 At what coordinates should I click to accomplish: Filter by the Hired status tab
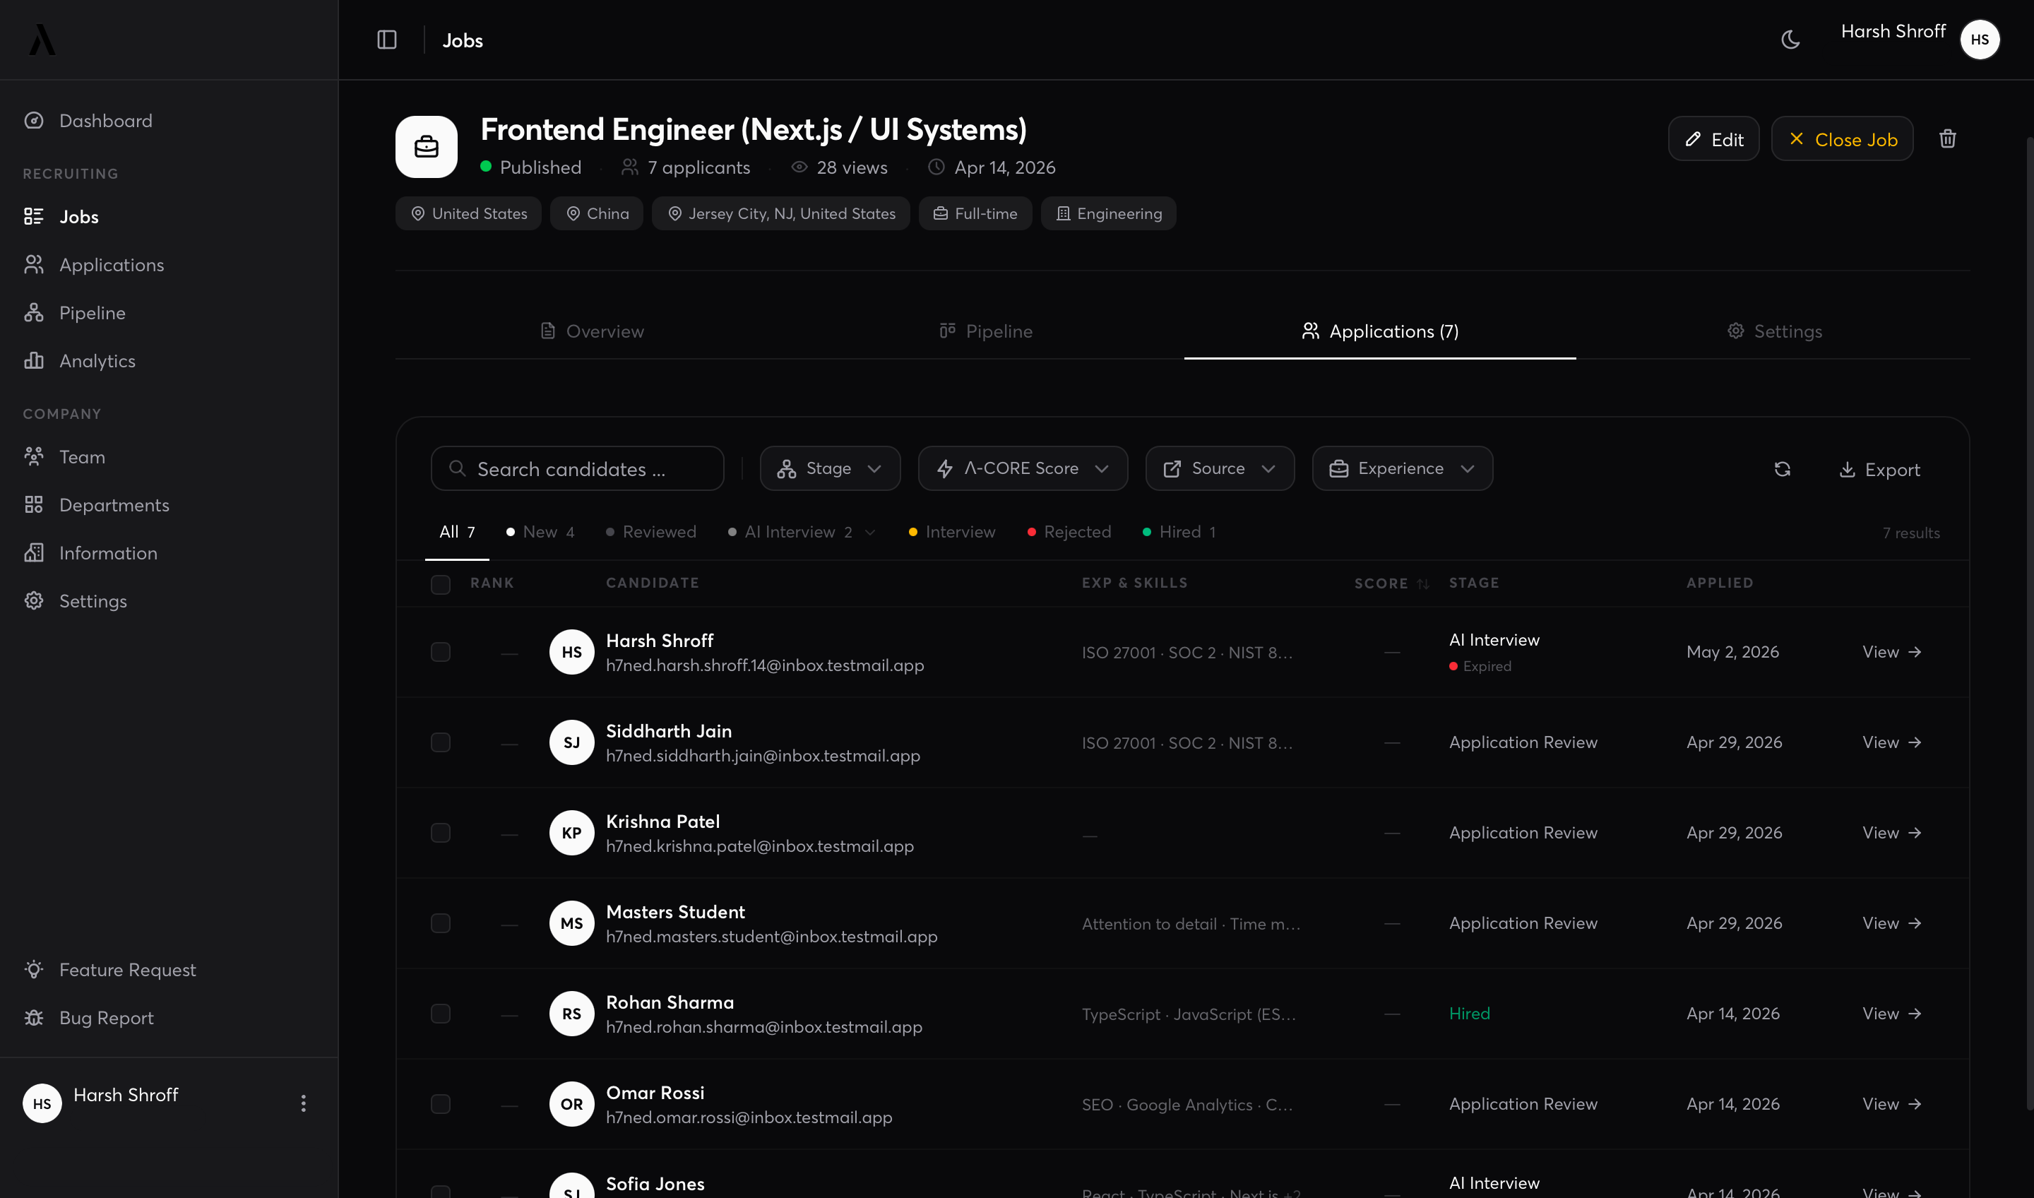pyautogui.click(x=1179, y=532)
